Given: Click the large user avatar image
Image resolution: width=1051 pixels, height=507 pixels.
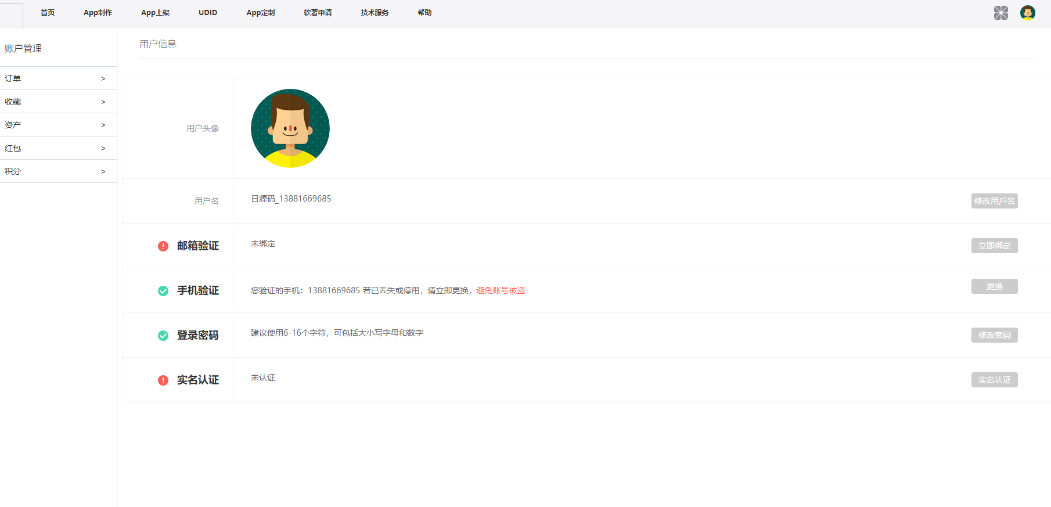Looking at the screenshot, I should (x=290, y=128).
